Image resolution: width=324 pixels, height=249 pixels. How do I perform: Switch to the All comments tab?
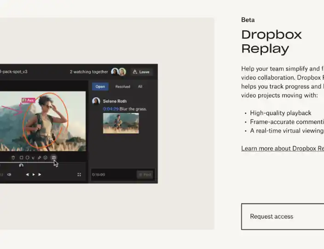(140, 87)
